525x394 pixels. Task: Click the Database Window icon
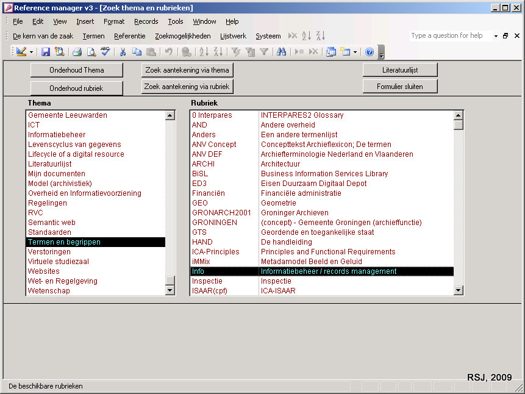pyautogui.click(x=331, y=52)
